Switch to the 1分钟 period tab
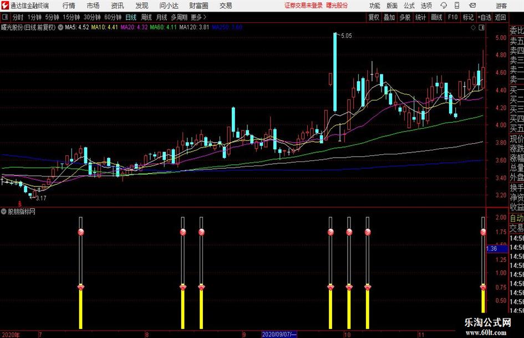This screenshot has width=524, height=338. [34, 17]
